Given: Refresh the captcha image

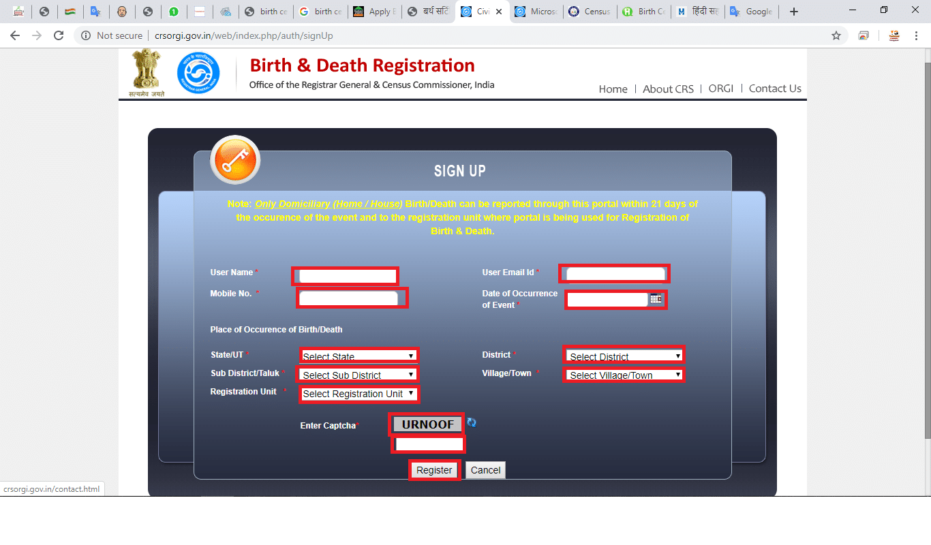Looking at the screenshot, I should pyautogui.click(x=472, y=423).
